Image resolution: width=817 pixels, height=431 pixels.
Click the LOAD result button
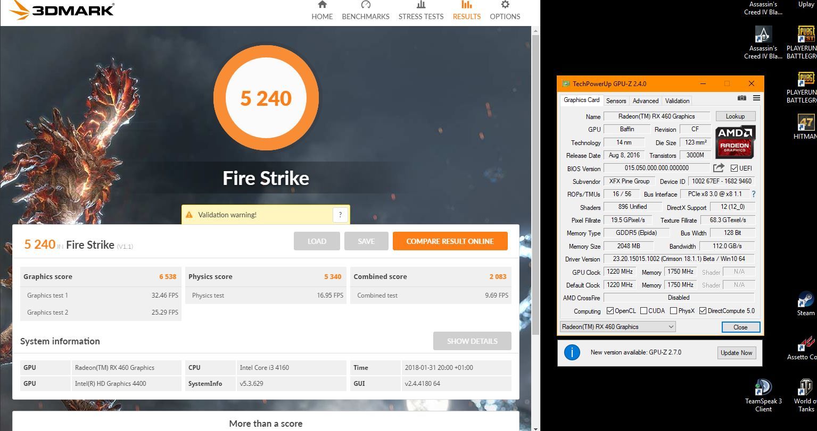pos(317,241)
